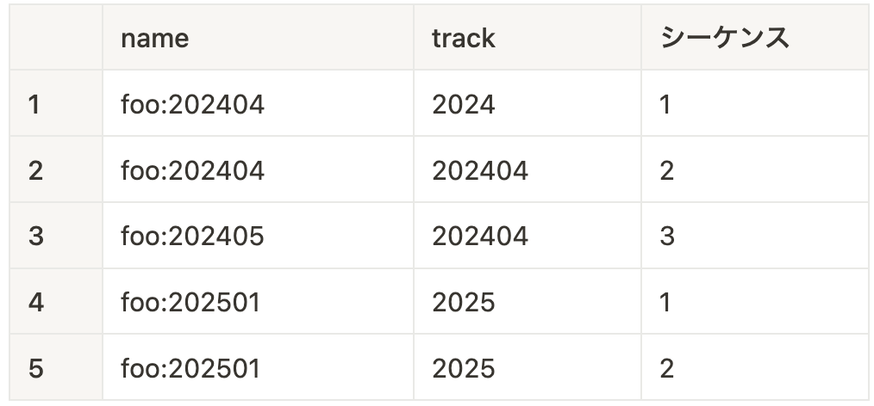The image size is (874, 406).
Task: Click the foo:202405 name cell
Action: click(x=258, y=236)
